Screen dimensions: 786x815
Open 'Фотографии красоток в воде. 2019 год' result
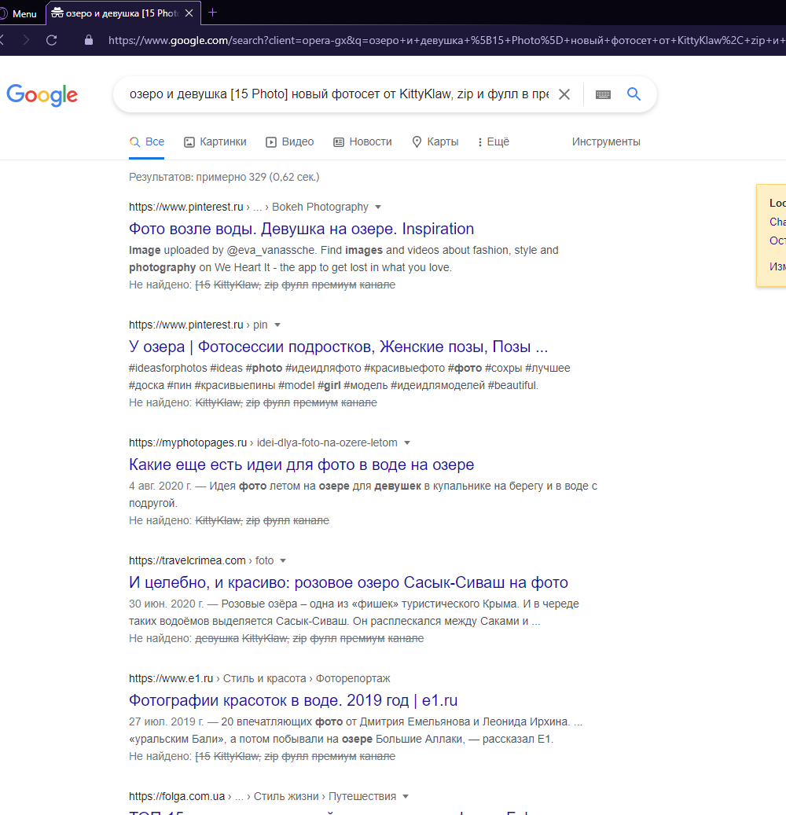(293, 701)
